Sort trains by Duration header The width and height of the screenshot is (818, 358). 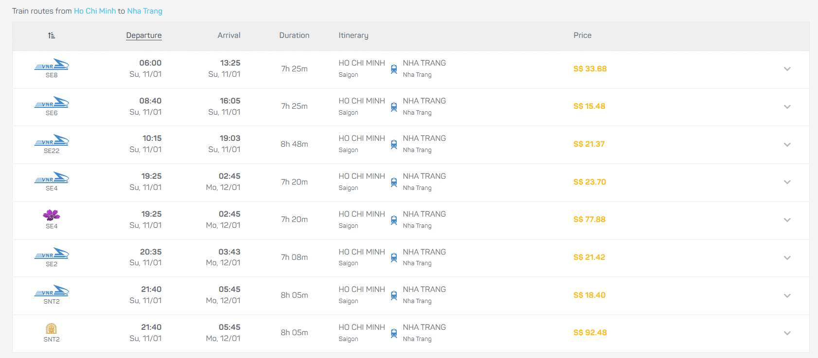tap(294, 35)
